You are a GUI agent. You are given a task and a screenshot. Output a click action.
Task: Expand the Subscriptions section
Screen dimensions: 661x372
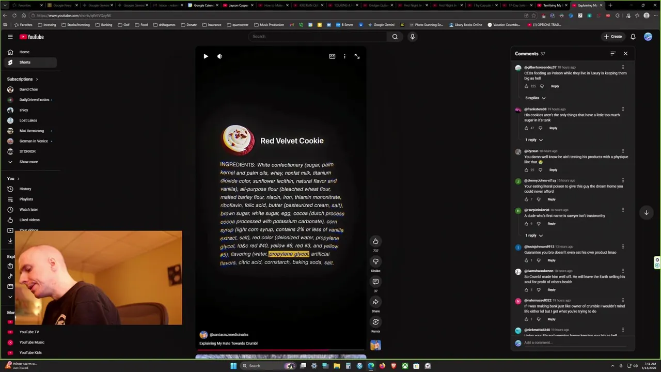pos(23,79)
